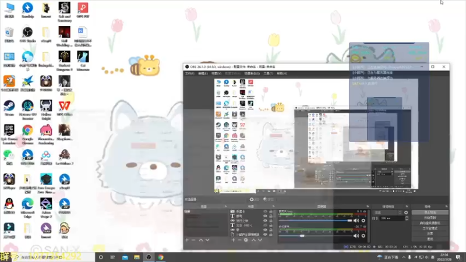
Task: Open Task View from the taskbar
Action: [x=112, y=257]
